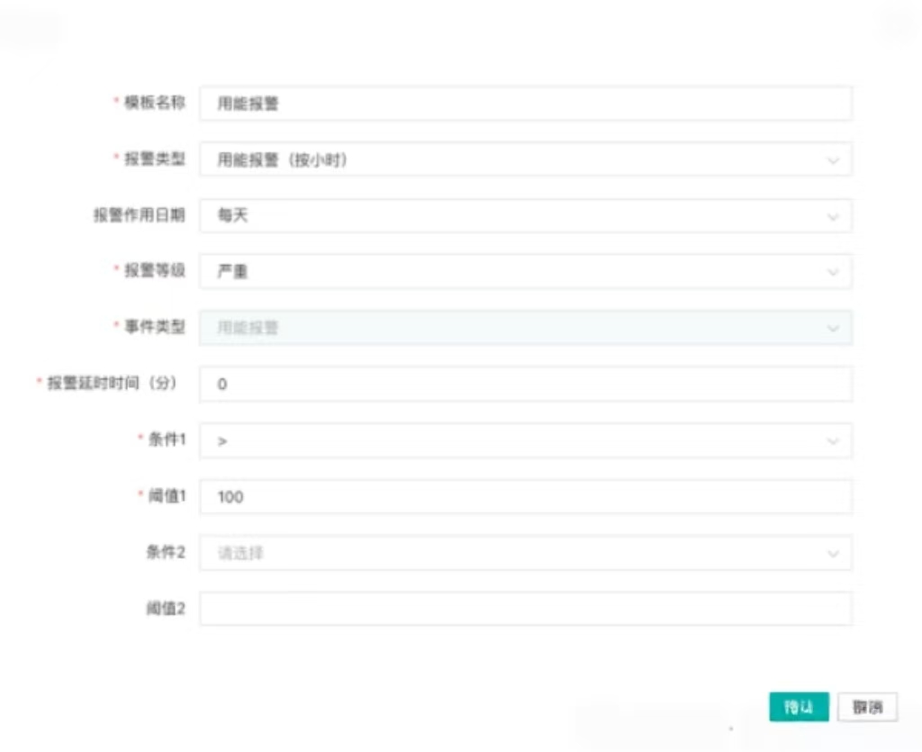
Task: Click the 模板名称 field label
Action: tap(154, 103)
